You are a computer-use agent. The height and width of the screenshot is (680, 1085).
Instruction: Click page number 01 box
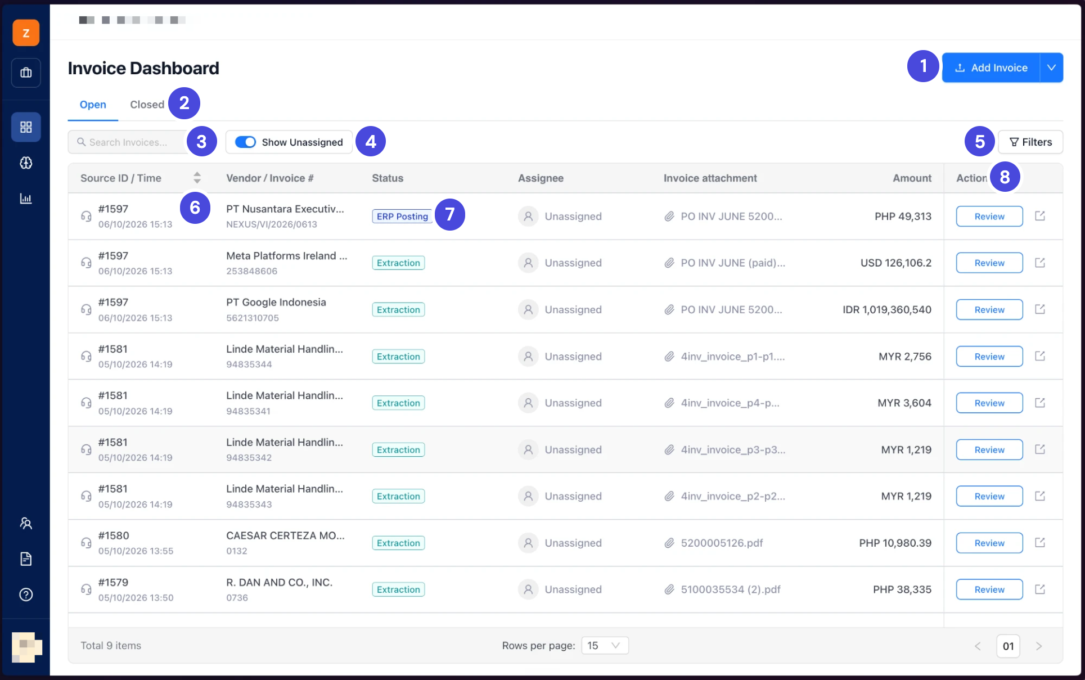[1008, 646]
